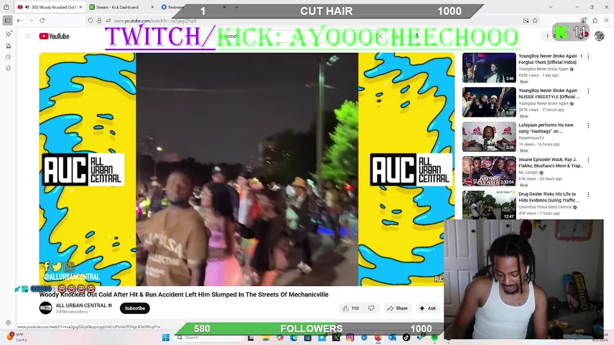Open the YouTube account avatar
This screenshot has height=345, width=614.
(x=599, y=36)
